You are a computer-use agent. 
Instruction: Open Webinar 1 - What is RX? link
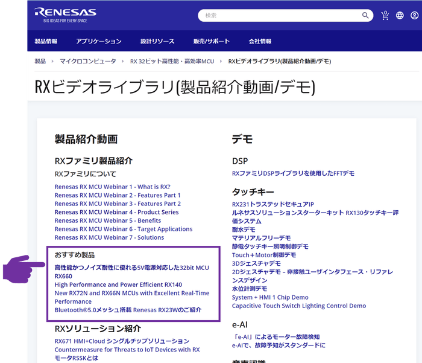113,187
